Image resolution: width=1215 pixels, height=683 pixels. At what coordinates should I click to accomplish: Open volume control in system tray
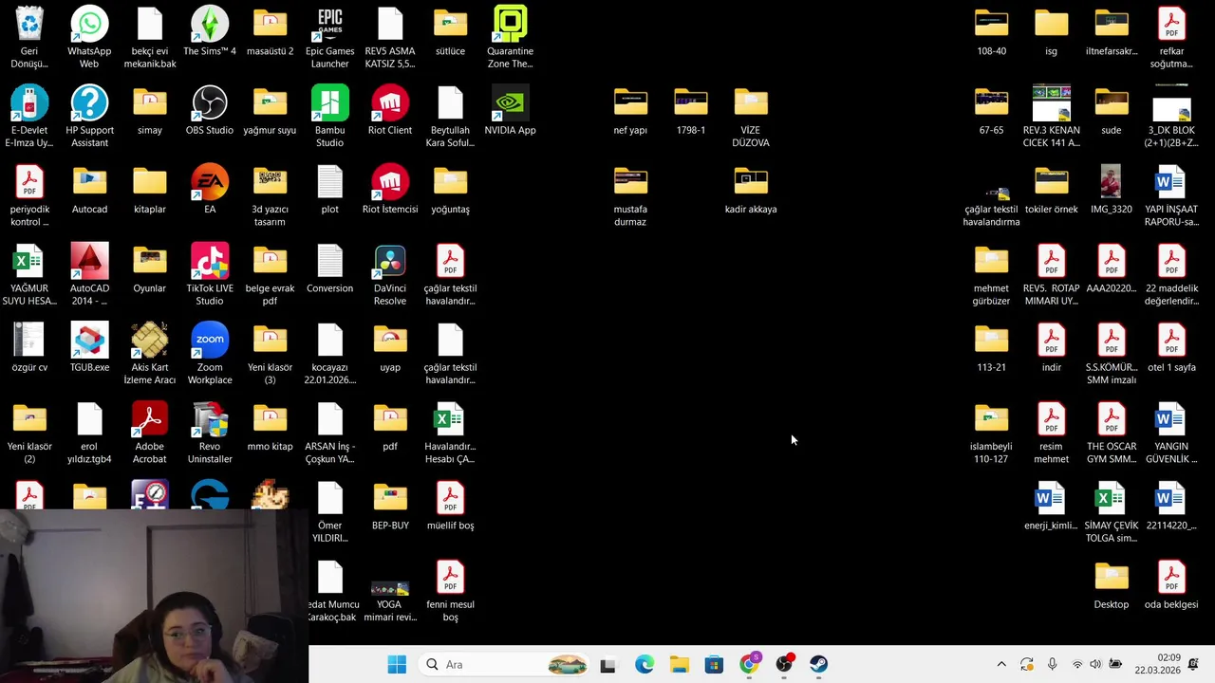[x=1095, y=664]
